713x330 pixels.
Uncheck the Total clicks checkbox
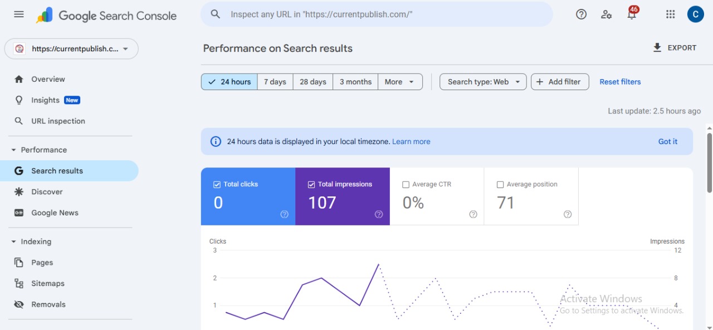click(217, 185)
